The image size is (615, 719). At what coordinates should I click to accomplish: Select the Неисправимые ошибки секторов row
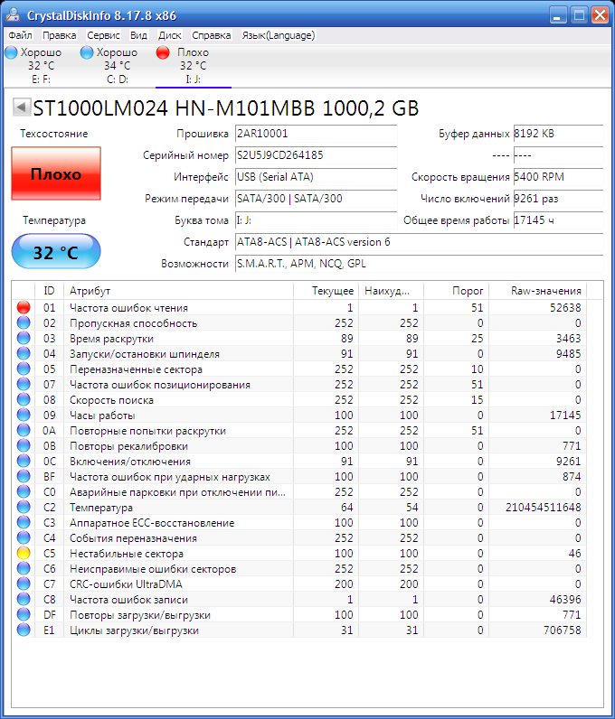pos(299,568)
